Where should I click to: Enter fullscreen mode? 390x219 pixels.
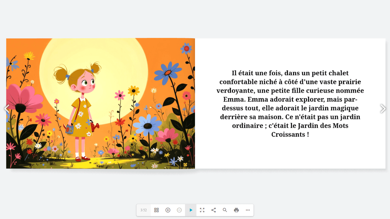pyautogui.click(x=202, y=210)
